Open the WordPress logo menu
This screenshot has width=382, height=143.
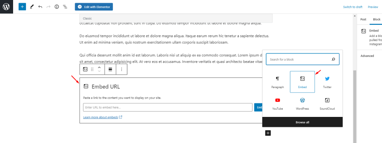pos(6,7)
